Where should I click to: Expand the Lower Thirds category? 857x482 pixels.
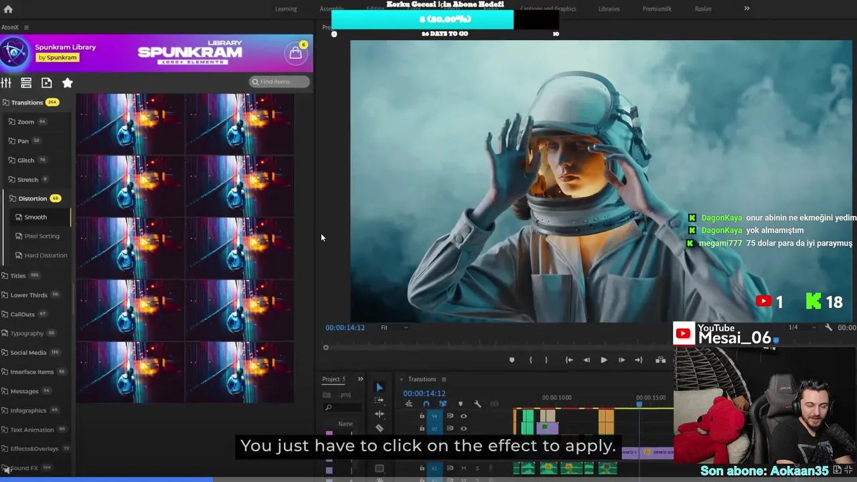coord(30,295)
